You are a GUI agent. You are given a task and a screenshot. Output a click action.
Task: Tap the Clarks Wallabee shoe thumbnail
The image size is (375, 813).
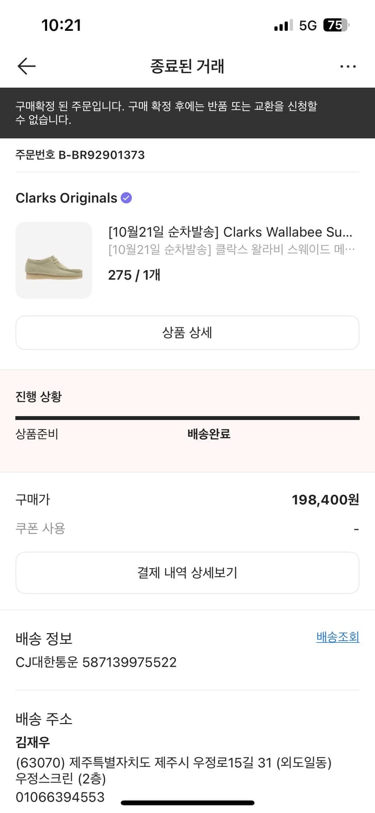click(54, 260)
